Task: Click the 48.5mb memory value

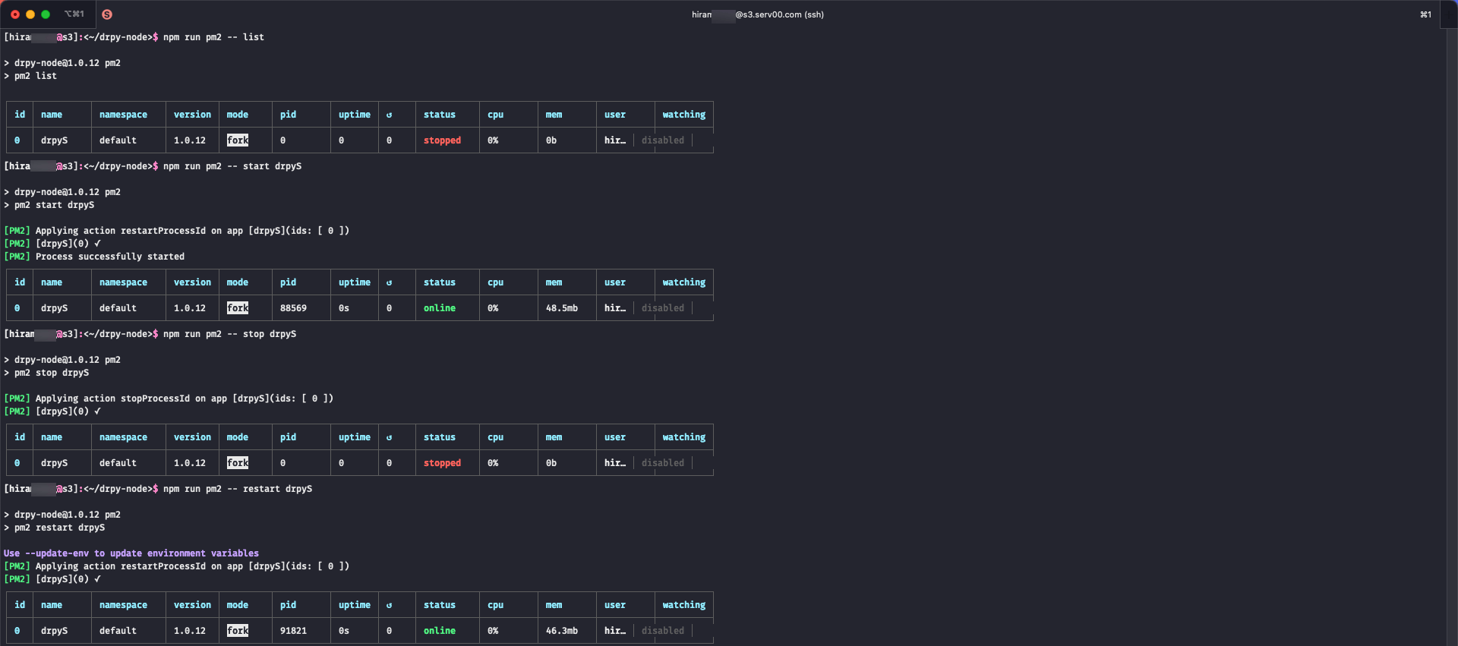Action: point(561,308)
